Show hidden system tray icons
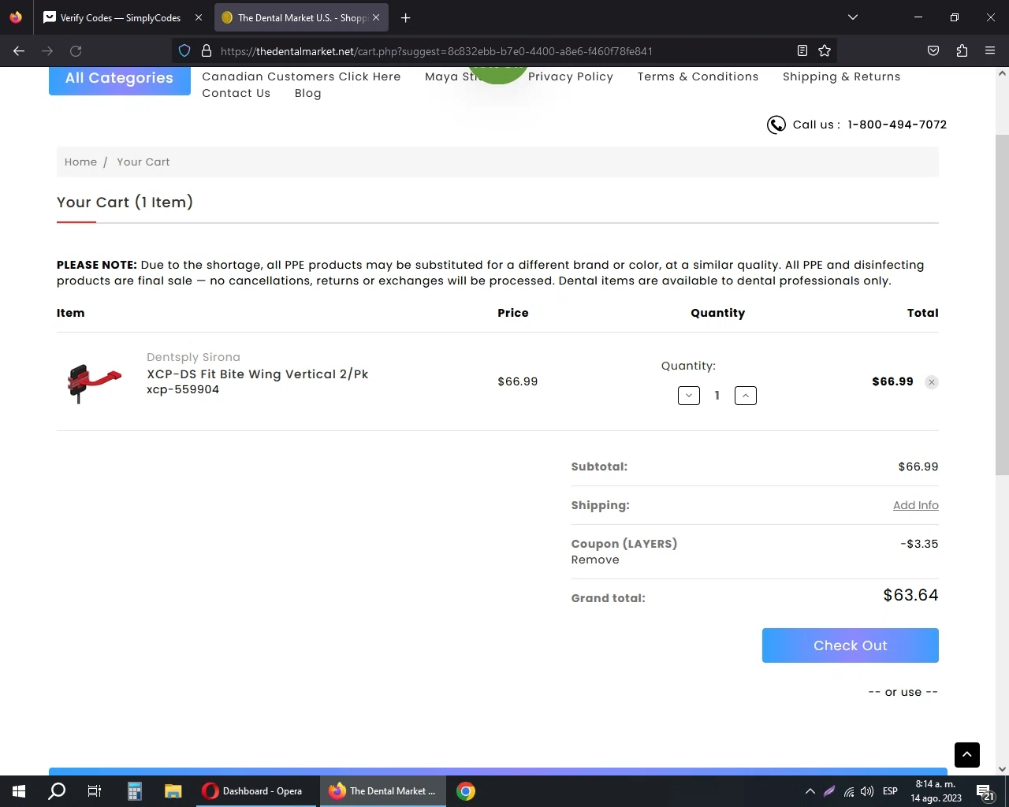 pyautogui.click(x=810, y=791)
